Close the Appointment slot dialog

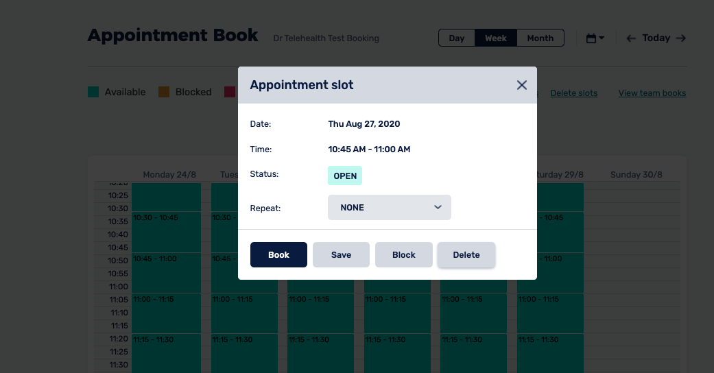(x=521, y=85)
